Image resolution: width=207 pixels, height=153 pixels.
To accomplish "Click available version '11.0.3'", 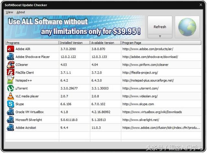I will click(x=96, y=128).
